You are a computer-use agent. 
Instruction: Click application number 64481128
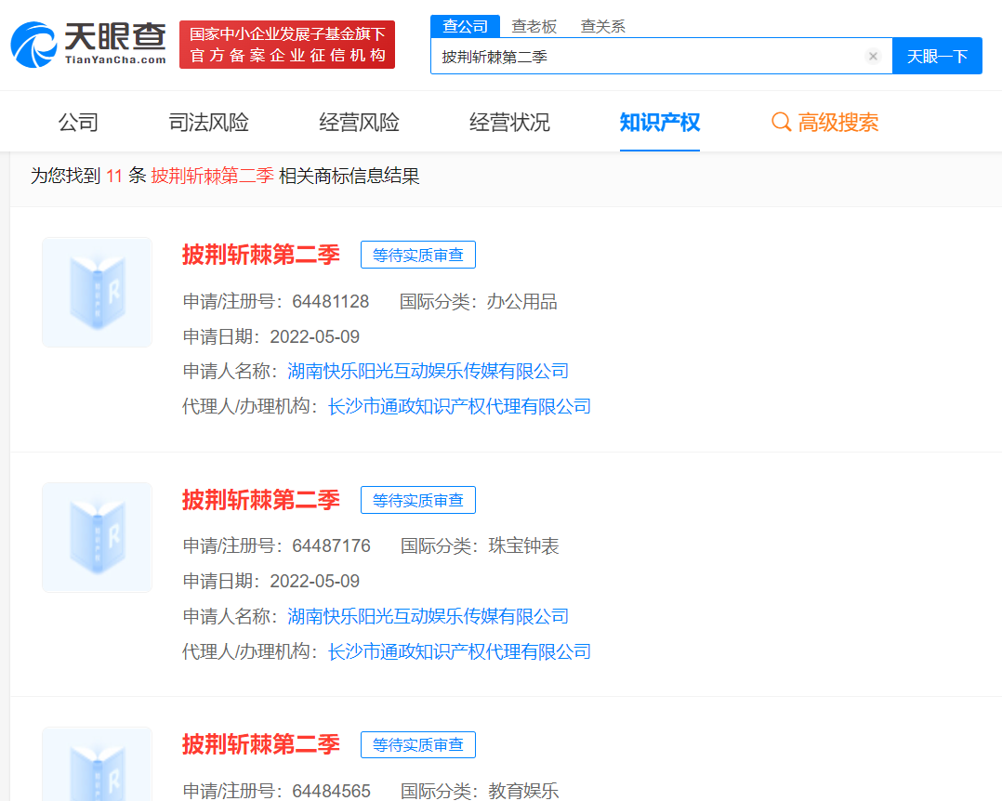coord(330,301)
